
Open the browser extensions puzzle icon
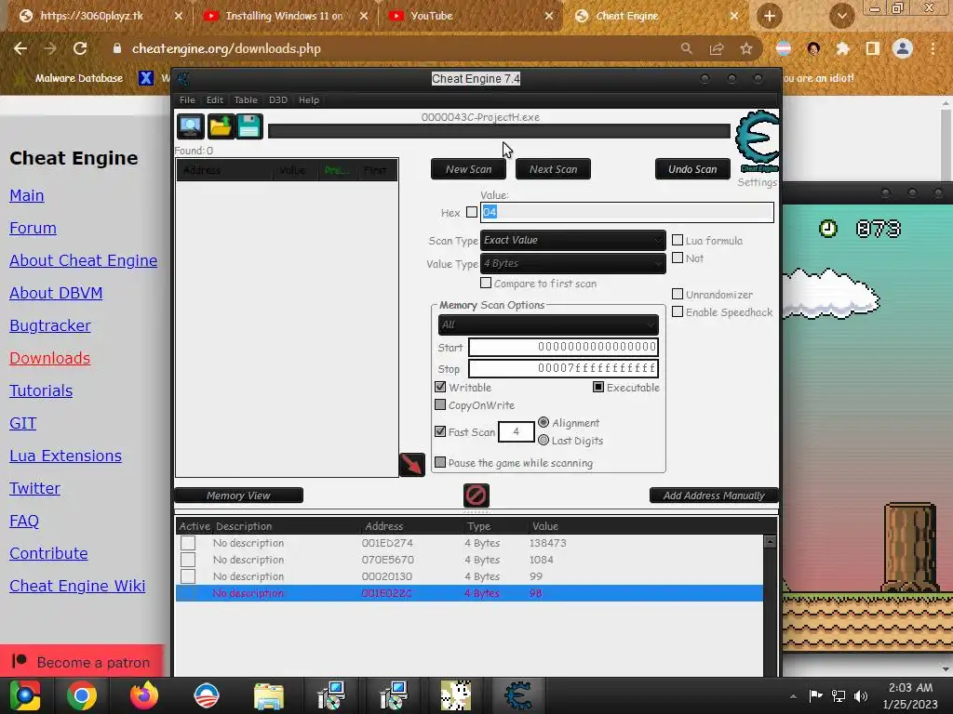(x=842, y=48)
